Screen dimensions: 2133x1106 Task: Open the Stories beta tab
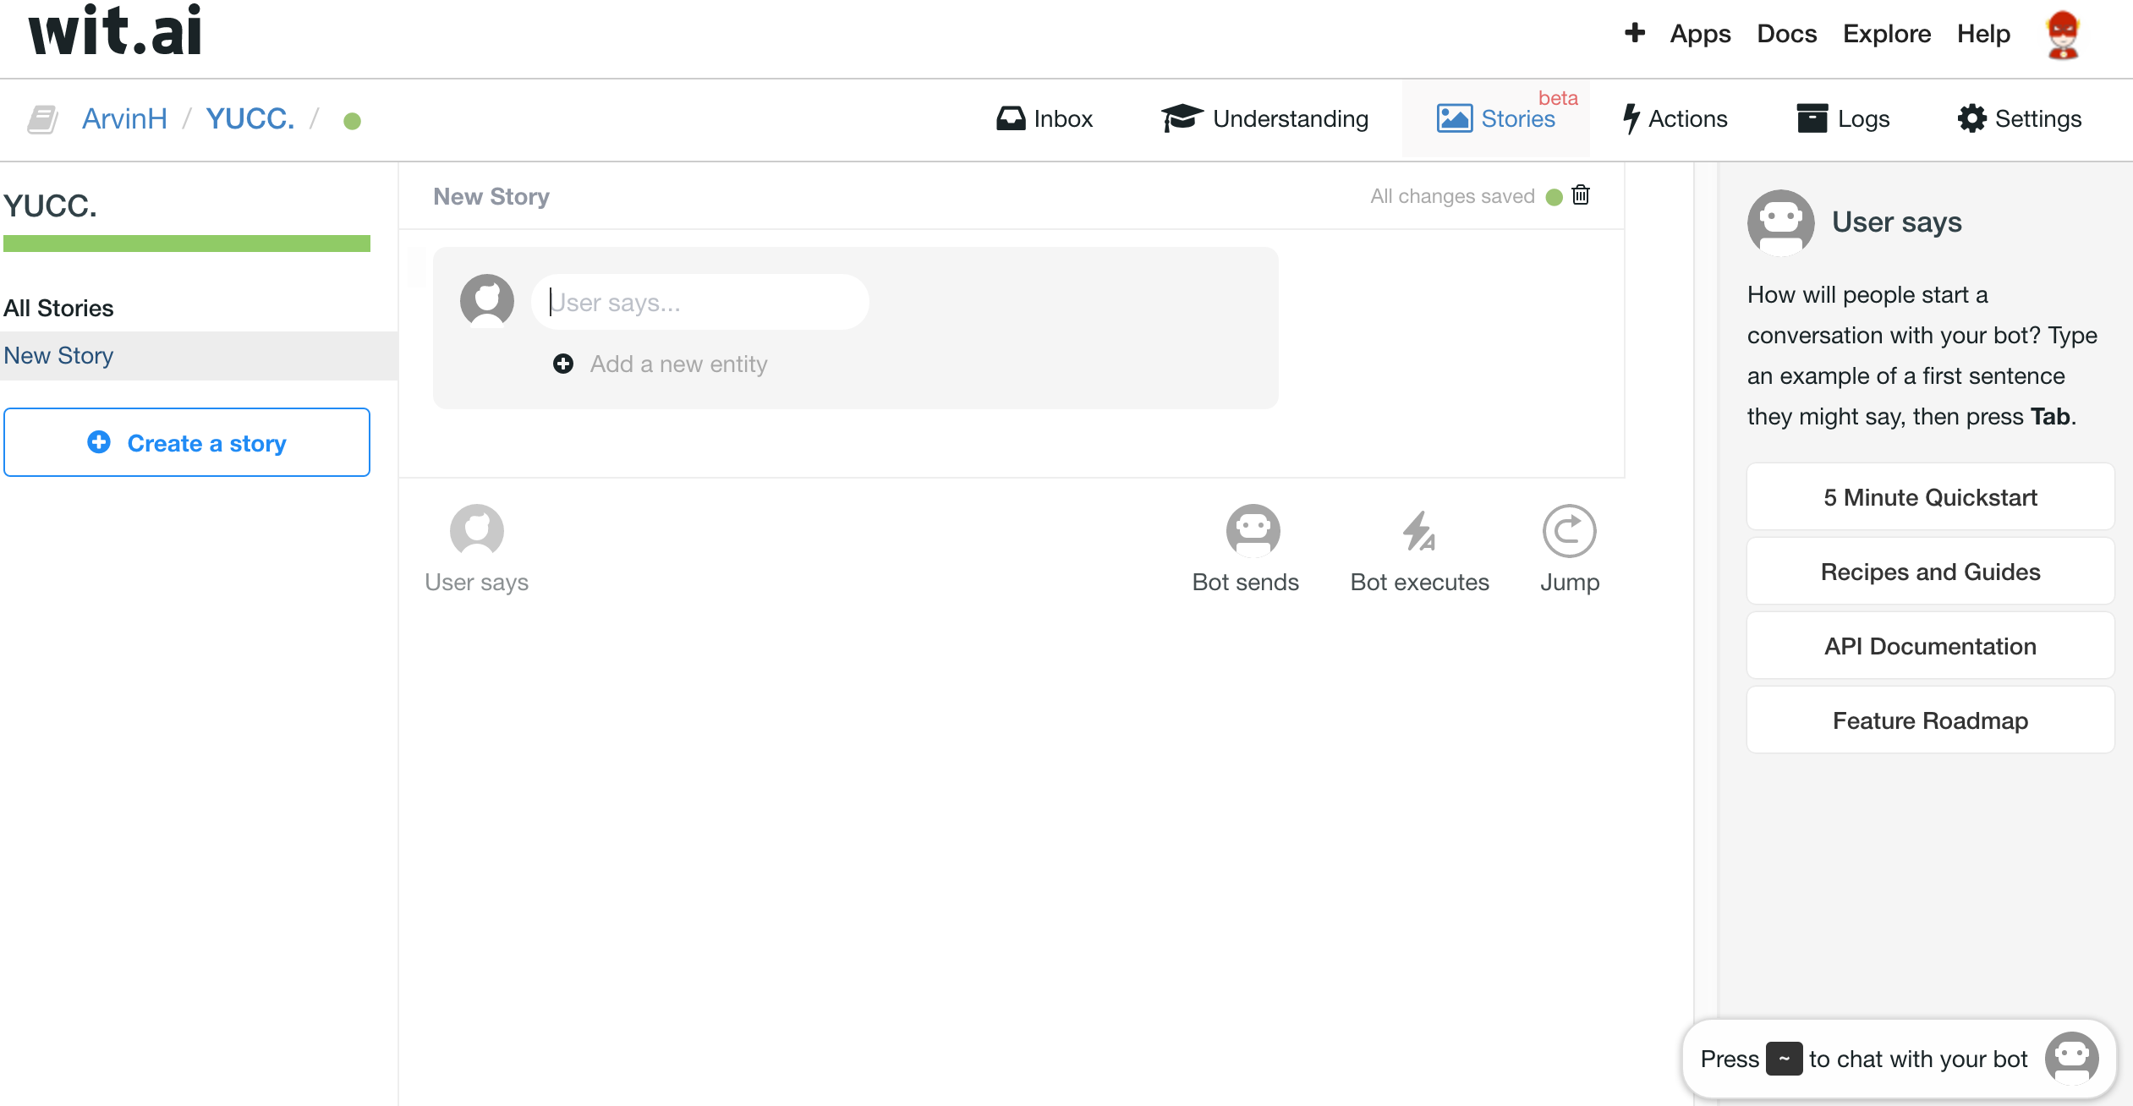1496,119
